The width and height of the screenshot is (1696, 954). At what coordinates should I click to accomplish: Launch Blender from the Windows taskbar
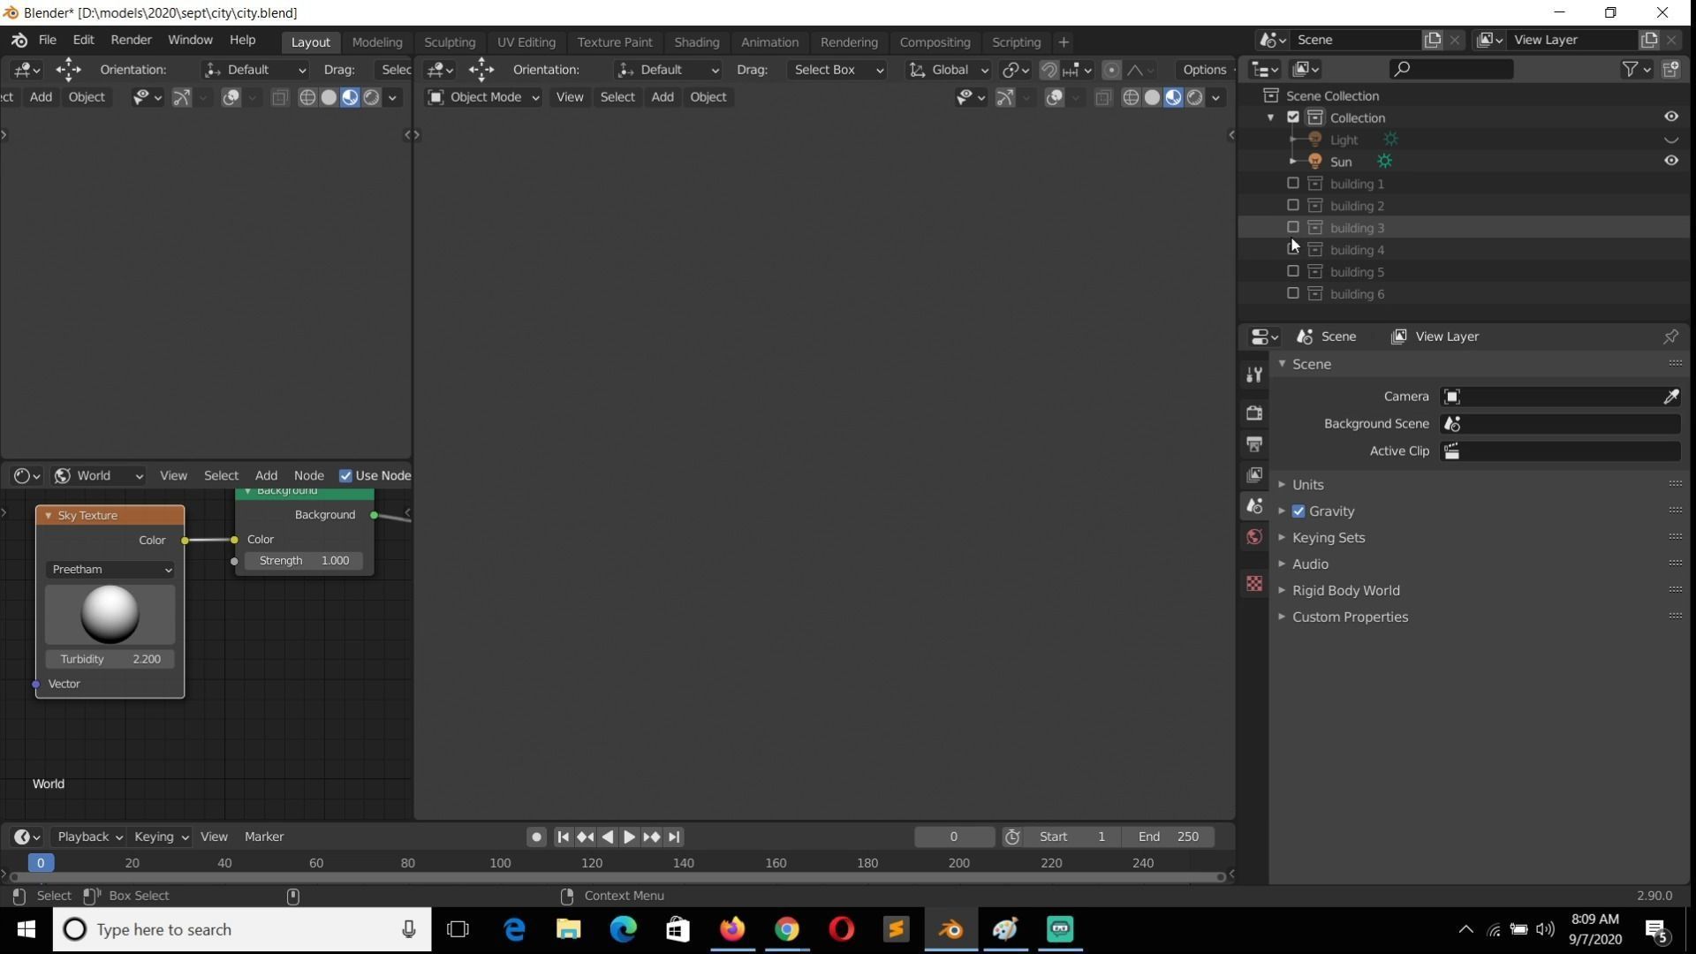click(x=950, y=929)
